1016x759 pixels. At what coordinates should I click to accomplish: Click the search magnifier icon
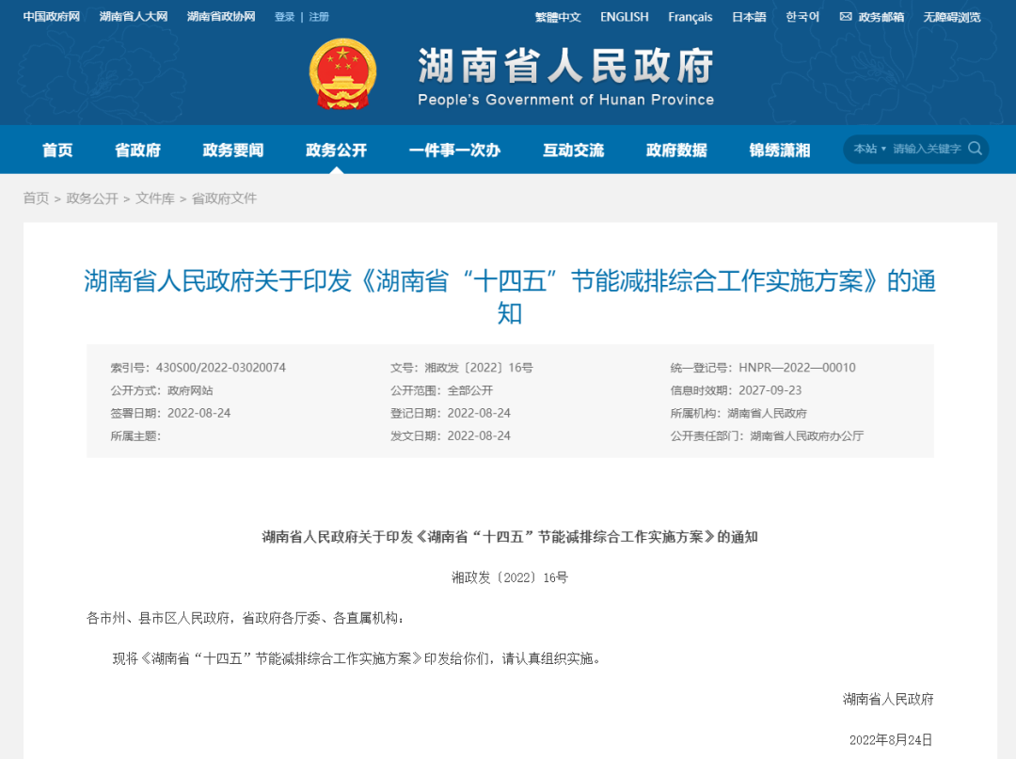[976, 149]
